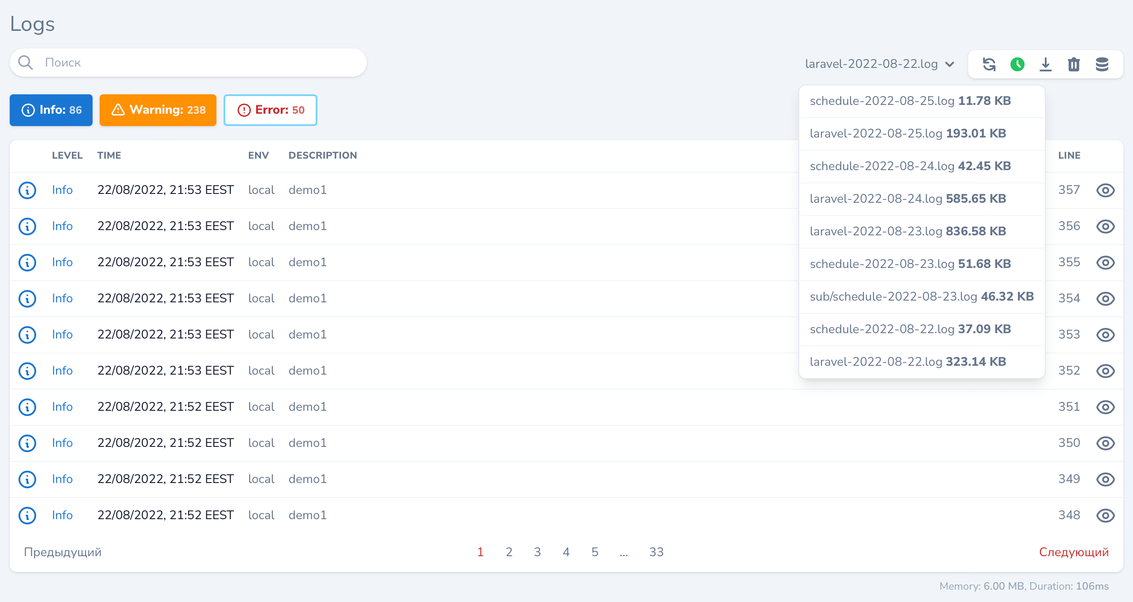Open the log entry at line 356 with eye icon
Screen dimensions: 1133x602
(x=1105, y=226)
